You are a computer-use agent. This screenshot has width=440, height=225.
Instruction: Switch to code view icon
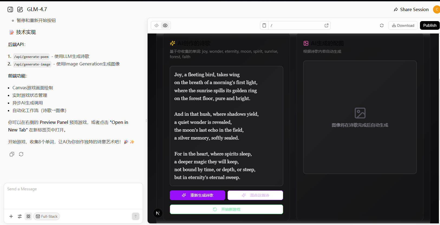157,25
